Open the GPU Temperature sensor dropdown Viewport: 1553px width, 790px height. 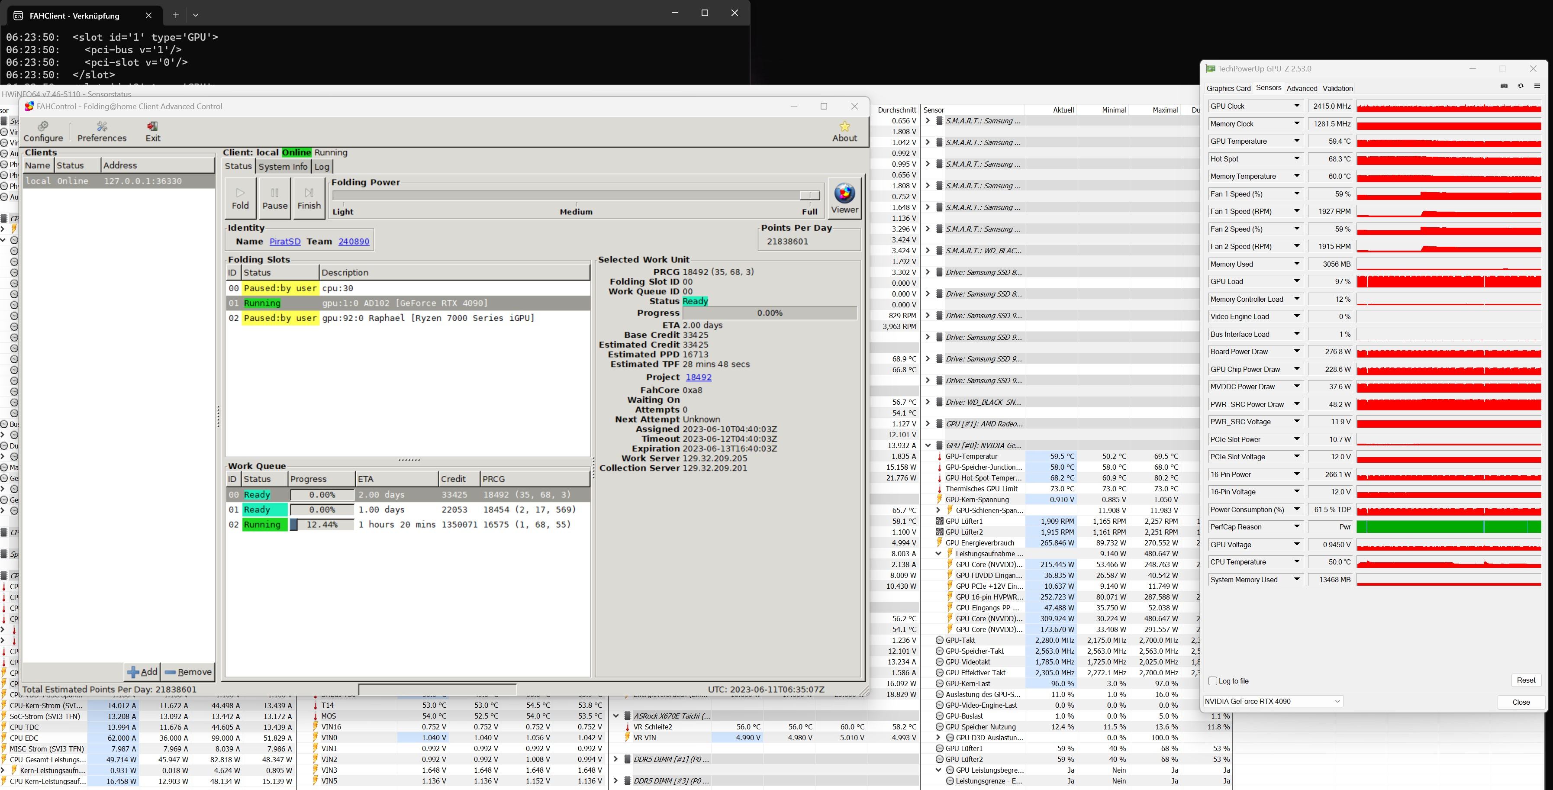coord(1297,141)
